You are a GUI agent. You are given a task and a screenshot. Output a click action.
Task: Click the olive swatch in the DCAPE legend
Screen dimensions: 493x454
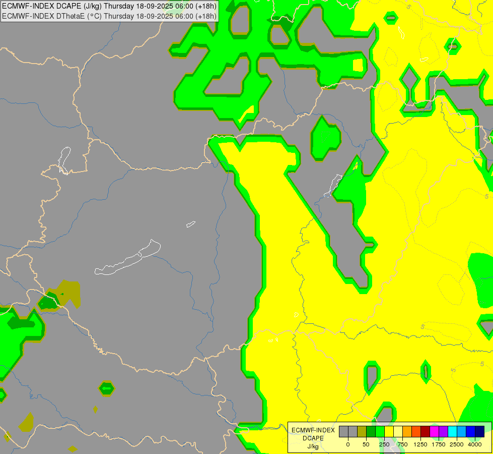click(x=362, y=431)
